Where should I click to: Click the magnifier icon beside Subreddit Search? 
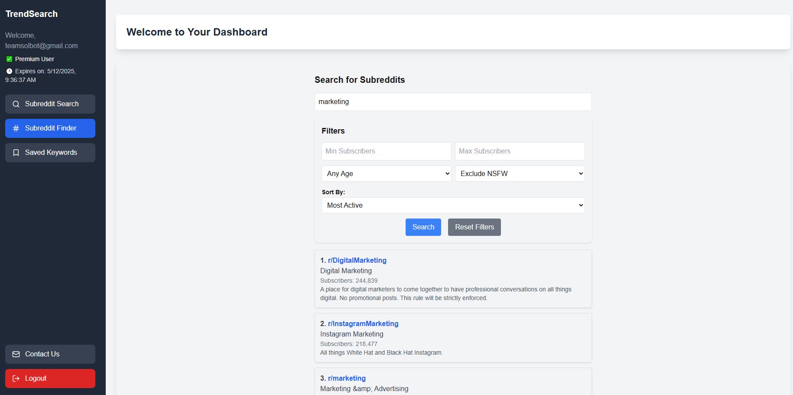pyautogui.click(x=16, y=104)
